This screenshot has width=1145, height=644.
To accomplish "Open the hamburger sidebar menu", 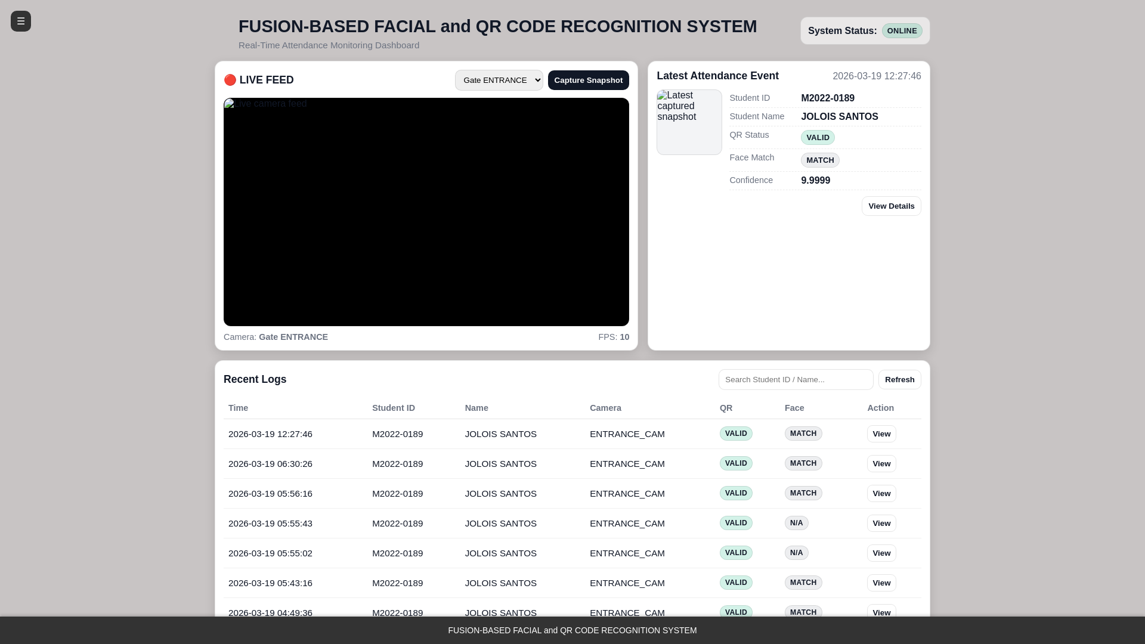I will (x=21, y=21).
